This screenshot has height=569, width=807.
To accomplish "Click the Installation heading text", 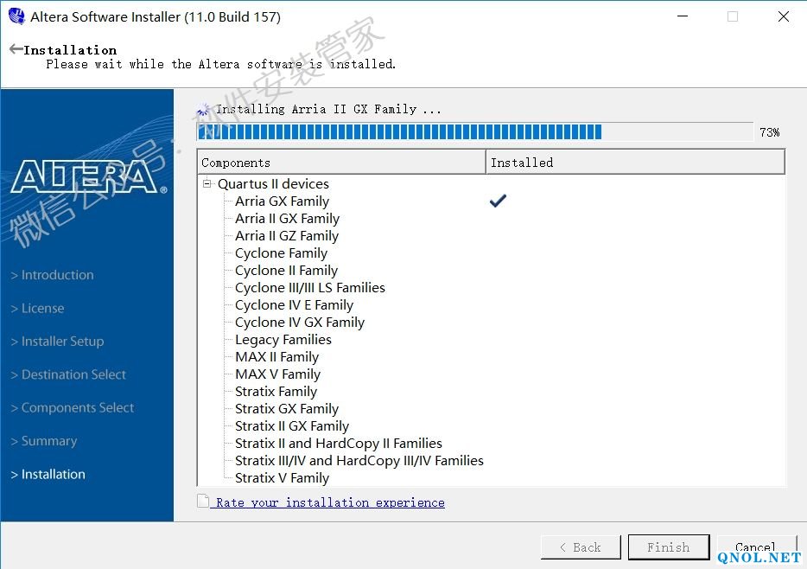I will click(70, 50).
